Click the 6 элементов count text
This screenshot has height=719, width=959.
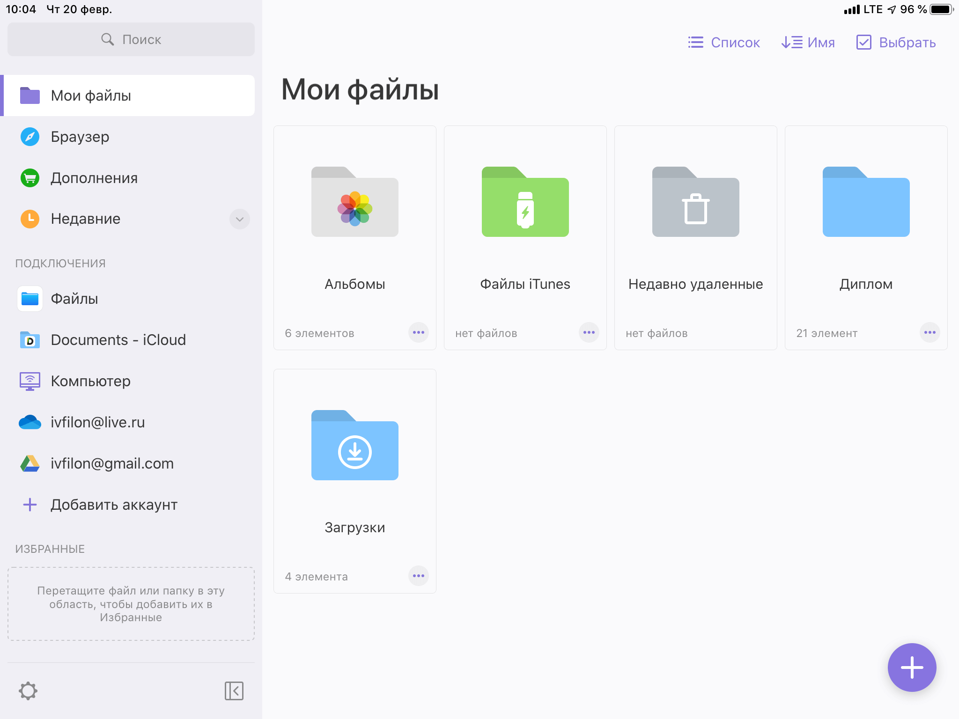pos(319,333)
